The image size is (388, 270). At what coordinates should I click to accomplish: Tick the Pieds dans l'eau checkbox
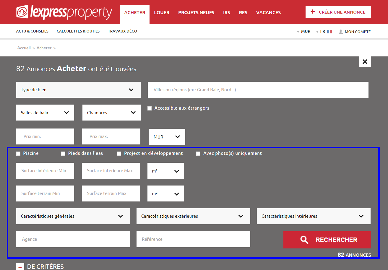tap(63, 154)
